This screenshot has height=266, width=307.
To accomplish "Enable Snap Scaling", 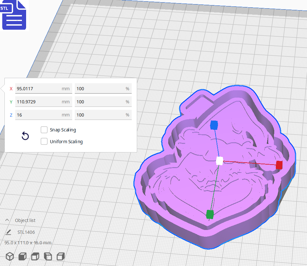I will tap(44, 130).
